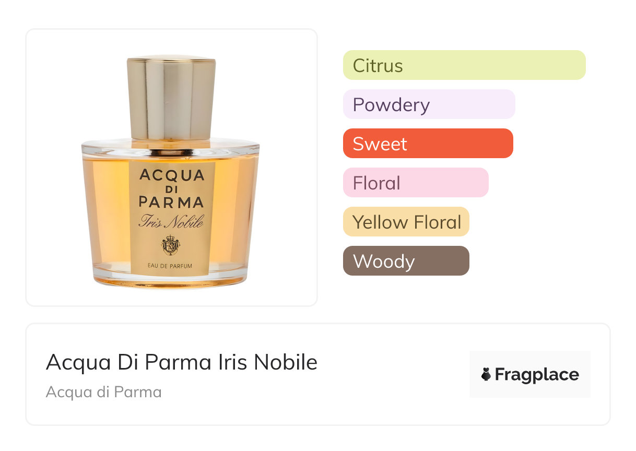
Task: Click the Iris Nobile script on the bottle
Action: [171, 221]
